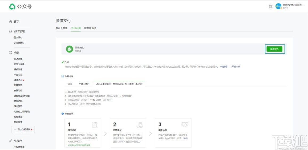Open 模板消息 in sidebar
This screenshot has width=308, height=150.
[18, 70]
